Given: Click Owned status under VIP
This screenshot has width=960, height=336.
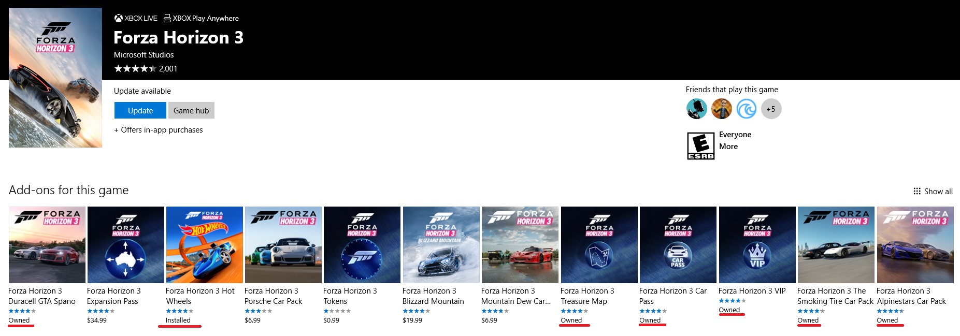Looking at the screenshot, I should (x=729, y=310).
